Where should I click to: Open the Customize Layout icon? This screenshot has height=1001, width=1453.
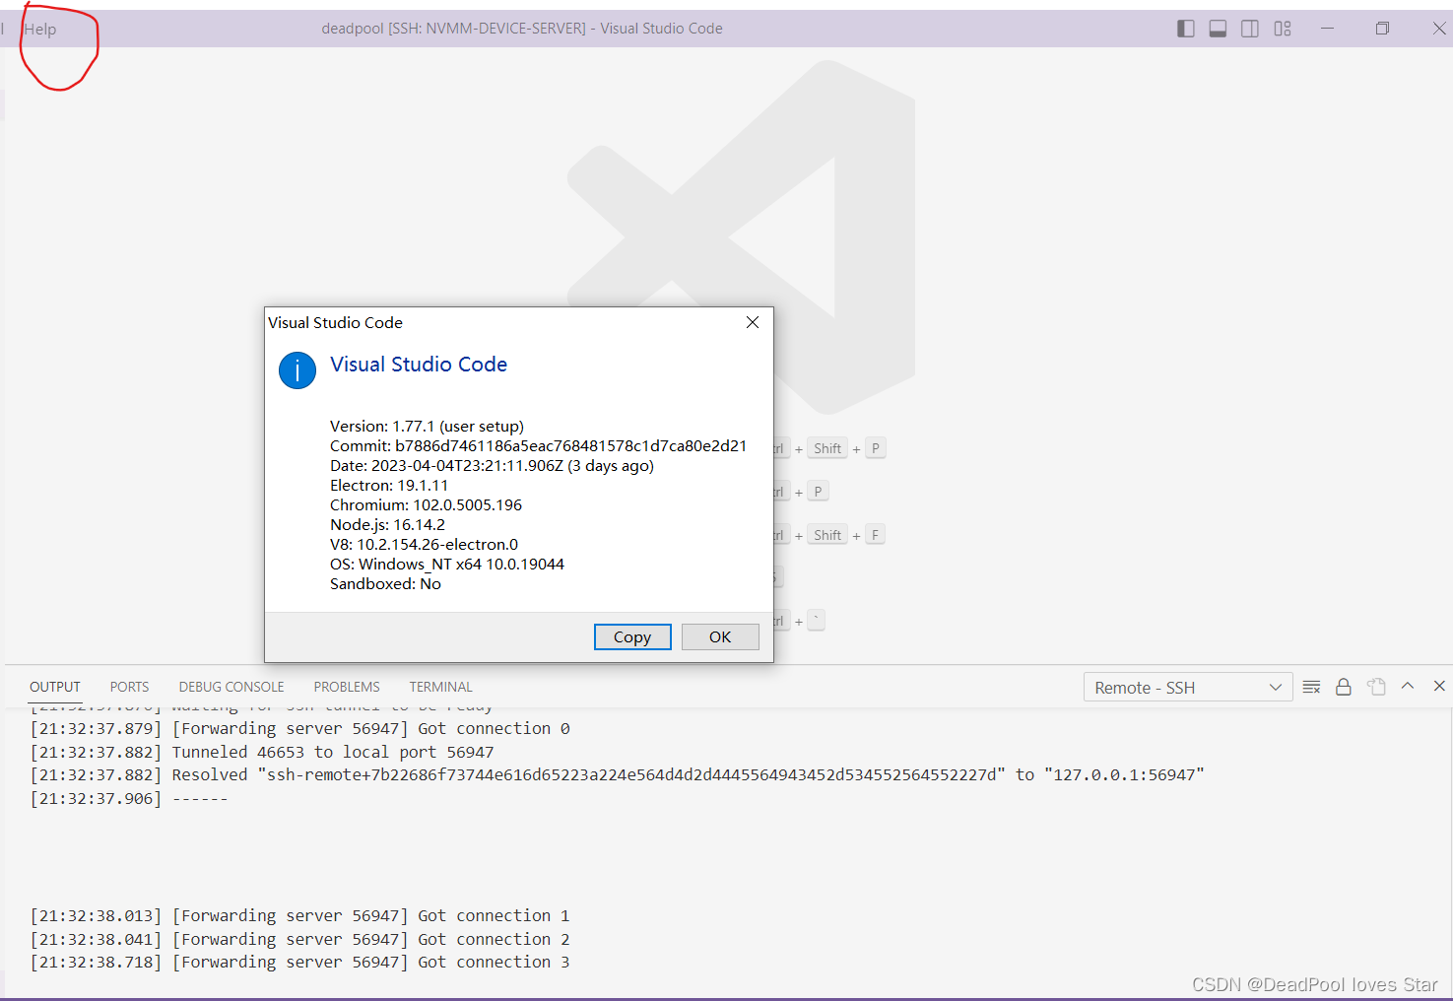(x=1283, y=29)
